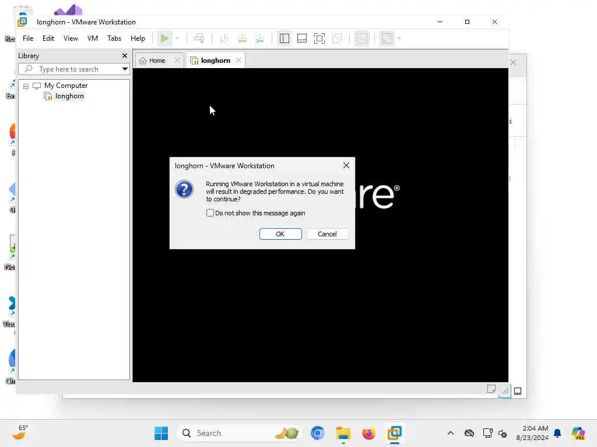This screenshot has width=597, height=447.
Task: Click the network tray icon
Action: point(487,433)
